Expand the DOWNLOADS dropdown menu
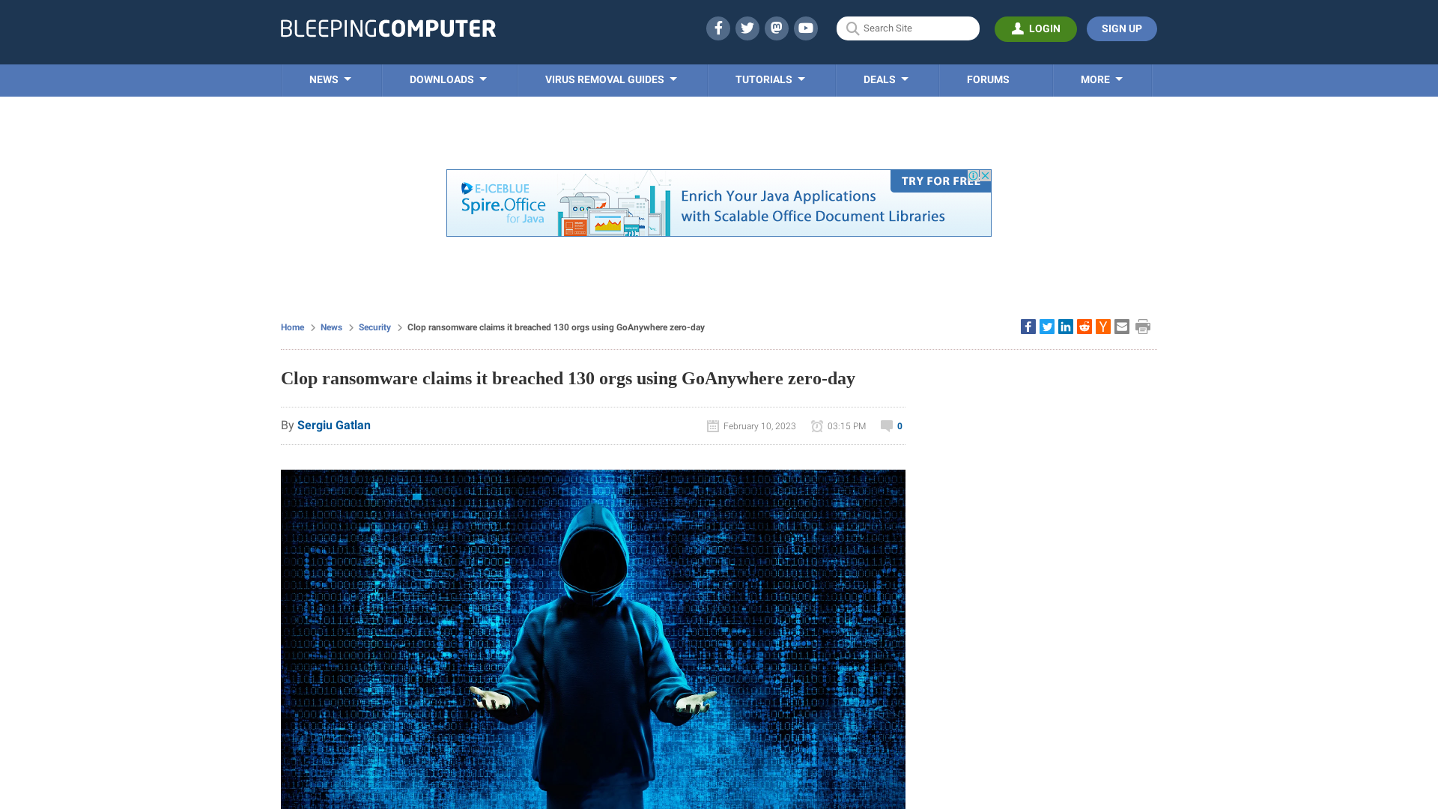1438x809 pixels. click(449, 80)
